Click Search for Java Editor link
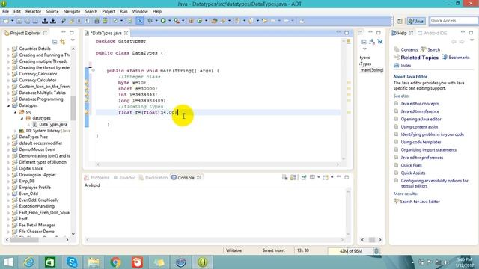This screenshot has width=479, height=269. (x=420, y=202)
